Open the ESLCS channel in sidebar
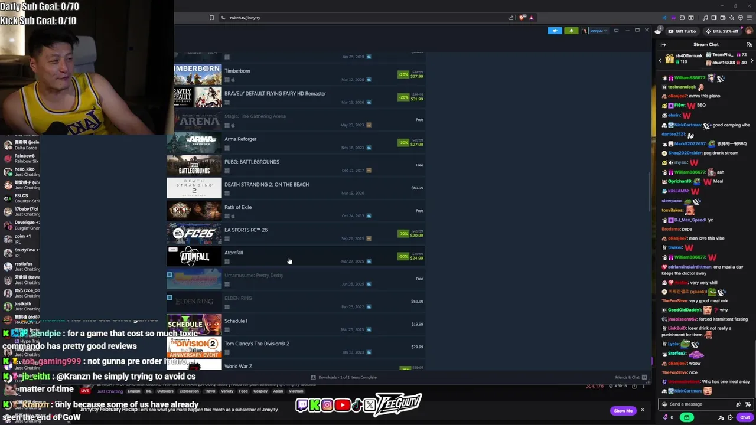 click(x=21, y=198)
